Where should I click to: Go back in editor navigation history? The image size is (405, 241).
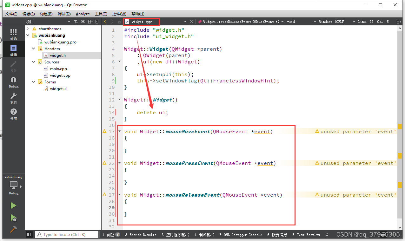pos(105,22)
